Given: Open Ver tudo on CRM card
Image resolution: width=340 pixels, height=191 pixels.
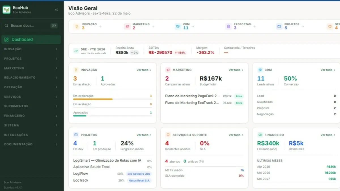Looking at the screenshot, I should (x=328, y=70).
